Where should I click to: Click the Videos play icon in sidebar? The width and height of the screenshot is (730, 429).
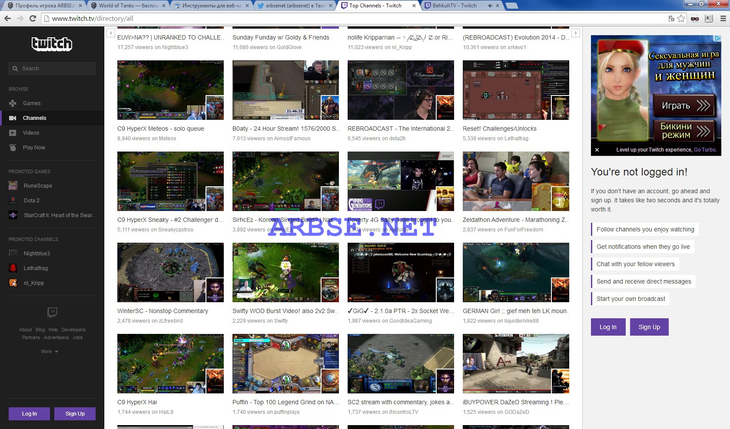(x=13, y=133)
